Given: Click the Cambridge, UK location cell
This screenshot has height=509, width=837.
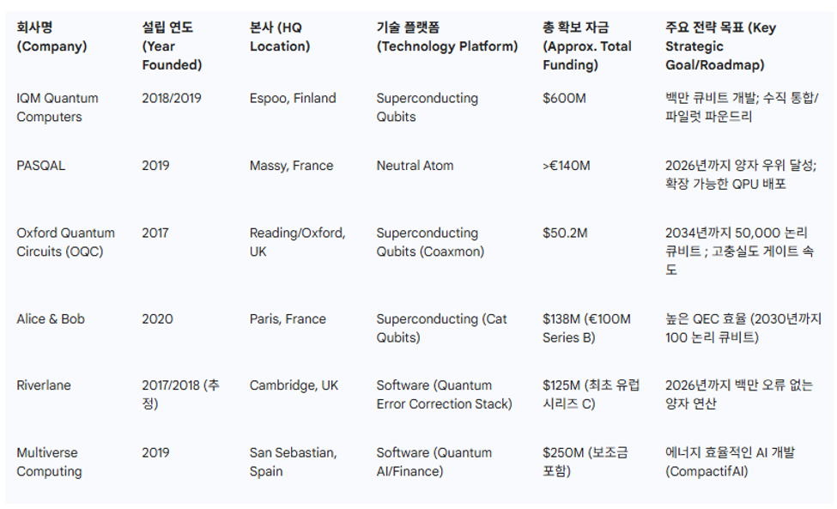Looking at the screenshot, I should (294, 385).
